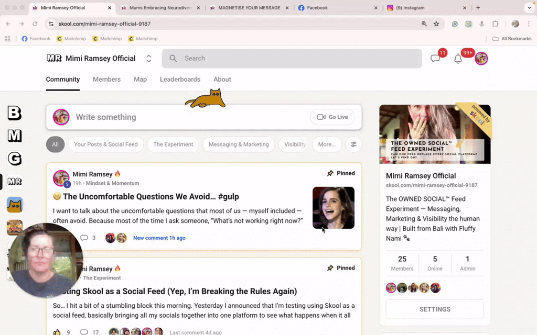This screenshot has height=335, width=537.
Task: Click the browser address bar URL
Action: coord(104,24)
